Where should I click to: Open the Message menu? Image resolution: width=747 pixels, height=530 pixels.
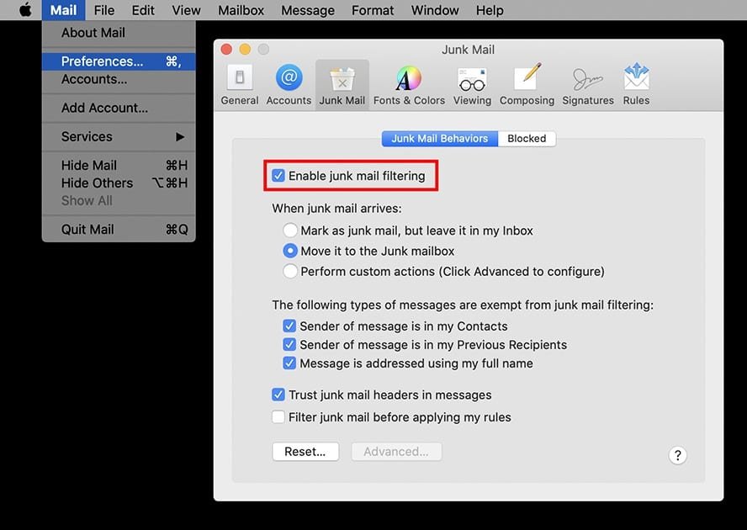(x=308, y=10)
